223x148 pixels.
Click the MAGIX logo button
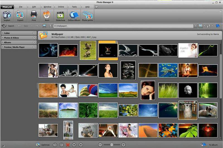click(x=7, y=7)
